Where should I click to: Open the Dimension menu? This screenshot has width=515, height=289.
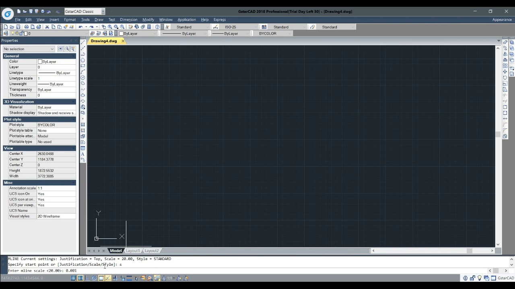point(128,19)
